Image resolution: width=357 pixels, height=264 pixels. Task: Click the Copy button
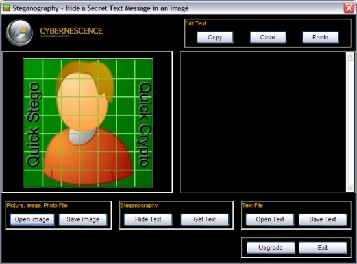215,38
